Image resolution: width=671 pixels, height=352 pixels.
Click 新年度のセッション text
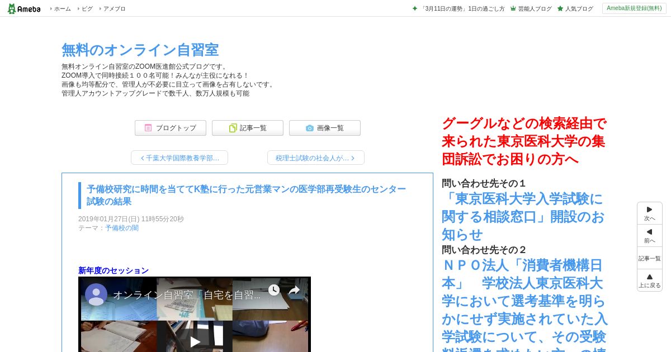point(114,270)
